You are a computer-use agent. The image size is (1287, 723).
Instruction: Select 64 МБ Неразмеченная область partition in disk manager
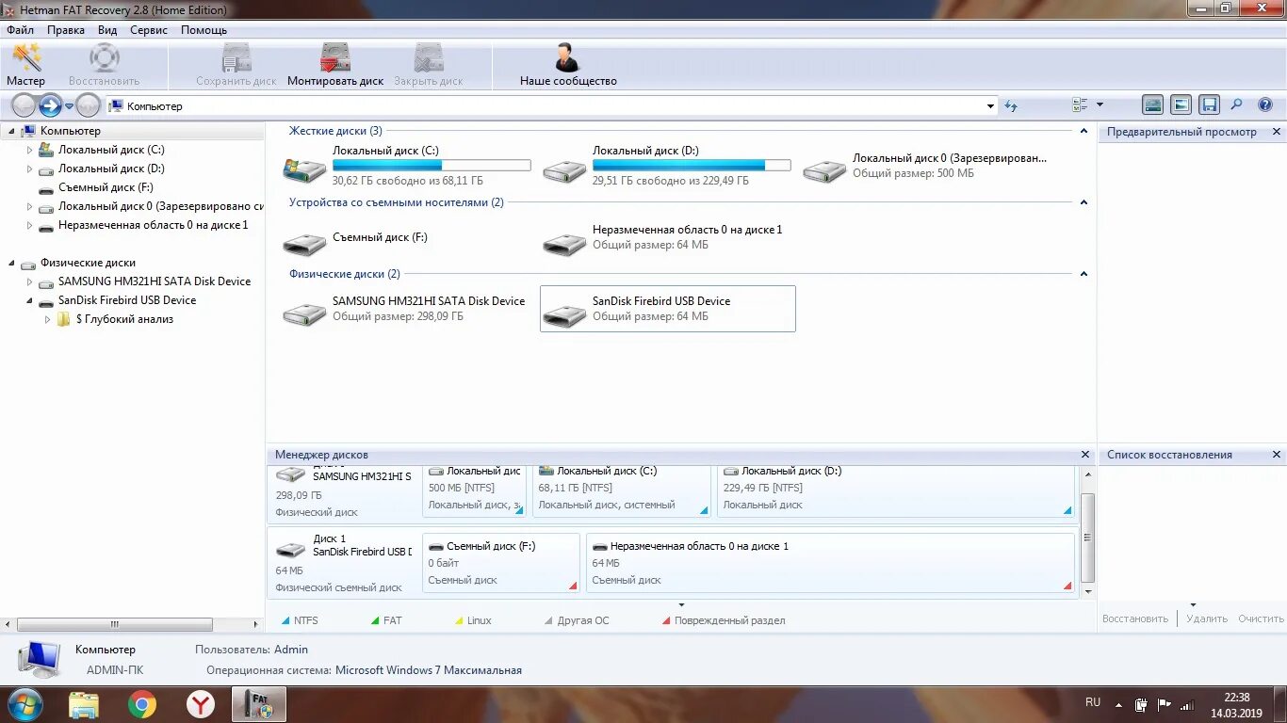pyautogui.click(x=830, y=563)
